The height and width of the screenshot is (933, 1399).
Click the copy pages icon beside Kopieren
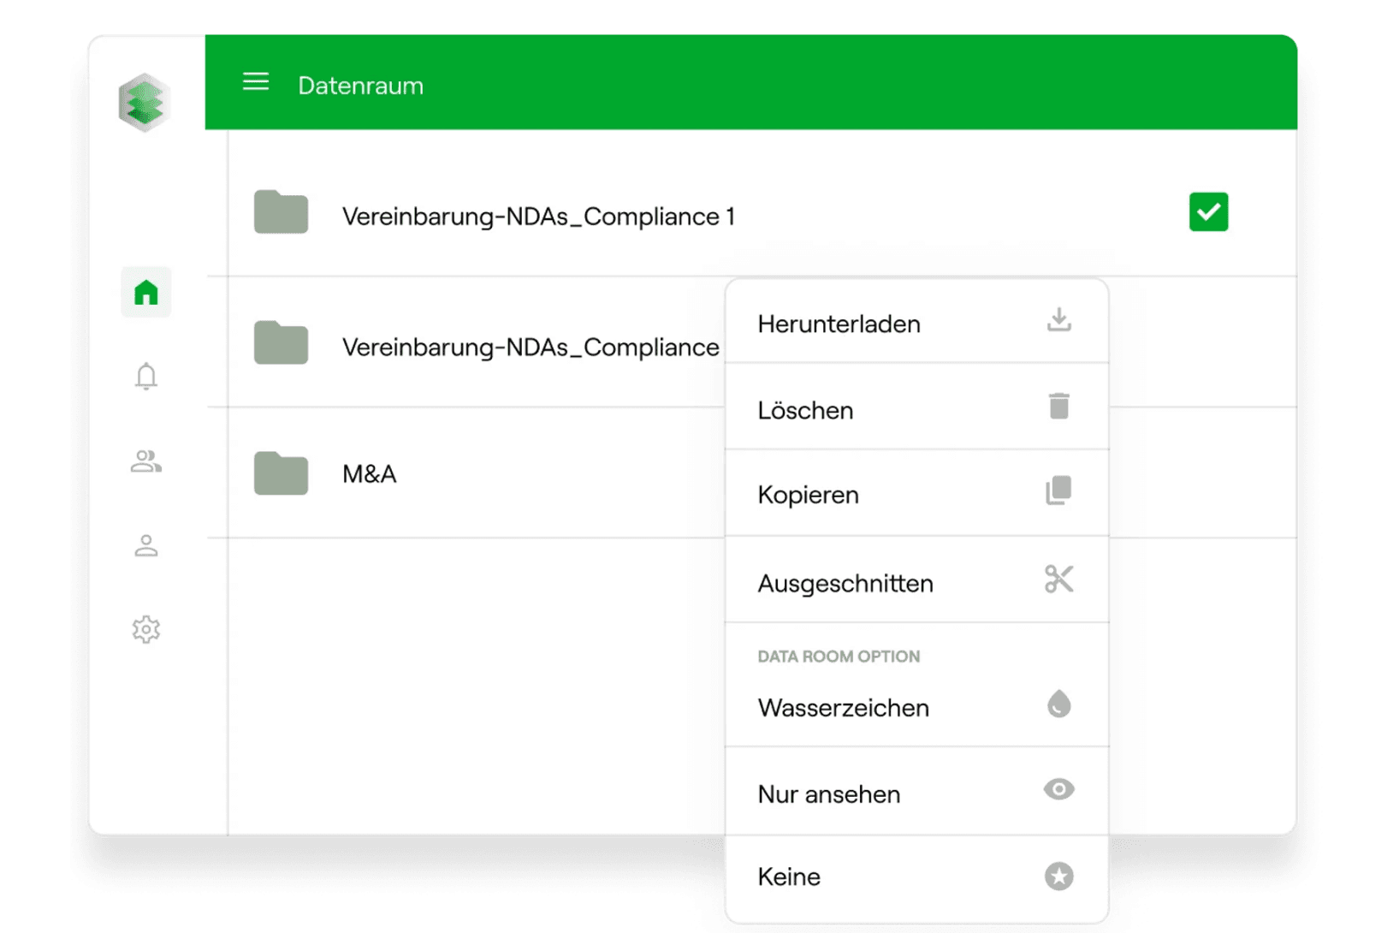1058,490
